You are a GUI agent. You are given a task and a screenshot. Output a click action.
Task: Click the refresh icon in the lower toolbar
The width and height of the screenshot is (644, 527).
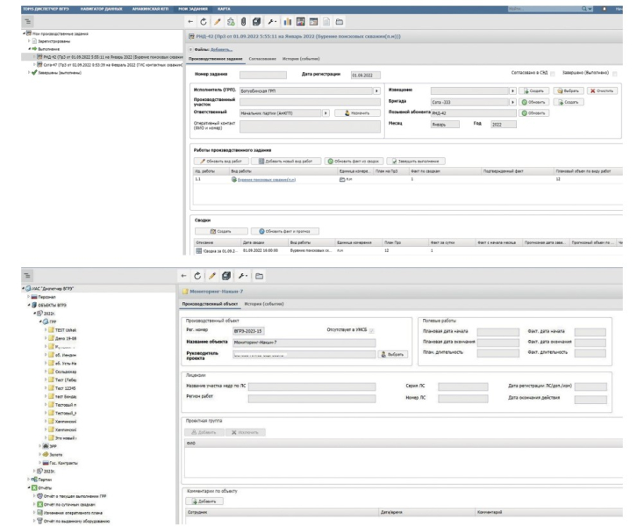[x=197, y=276]
